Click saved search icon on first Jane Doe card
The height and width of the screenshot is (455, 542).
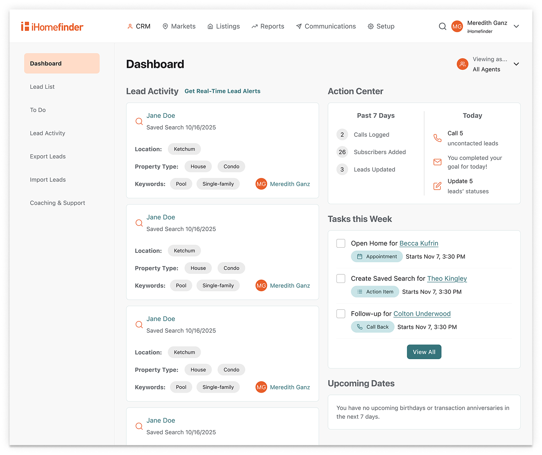click(x=139, y=121)
